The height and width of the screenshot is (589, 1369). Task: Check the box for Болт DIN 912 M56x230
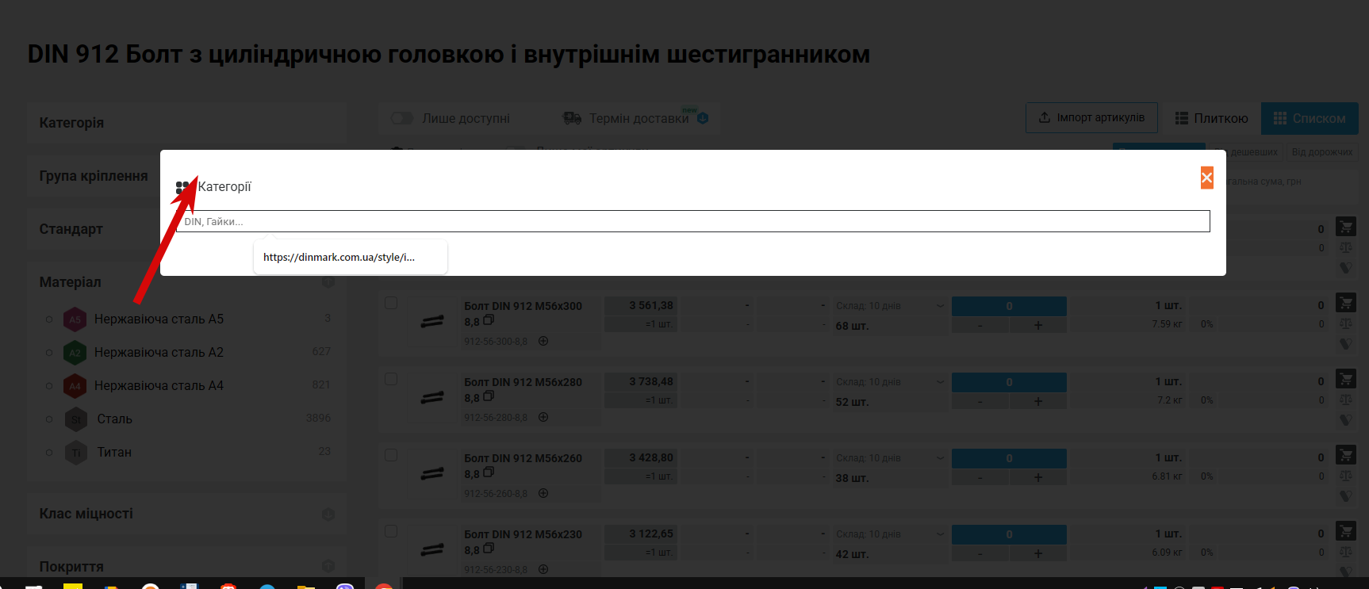(391, 531)
